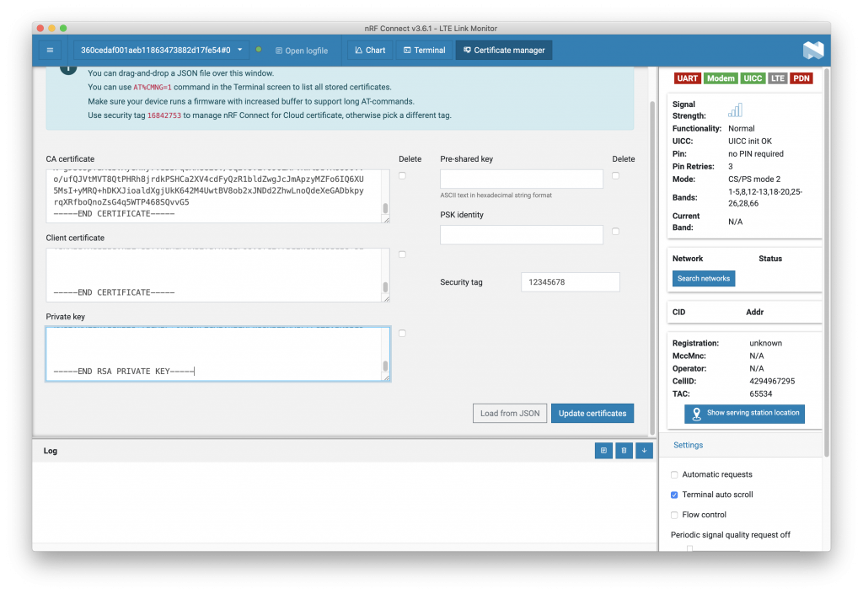Tick the CA certificate Delete checkbox

tap(402, 175)
